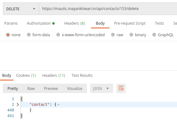This screenshot has width=177, height=123.
Task: Open the response Cookies (1) tab
Action: (x=26, y=76)
